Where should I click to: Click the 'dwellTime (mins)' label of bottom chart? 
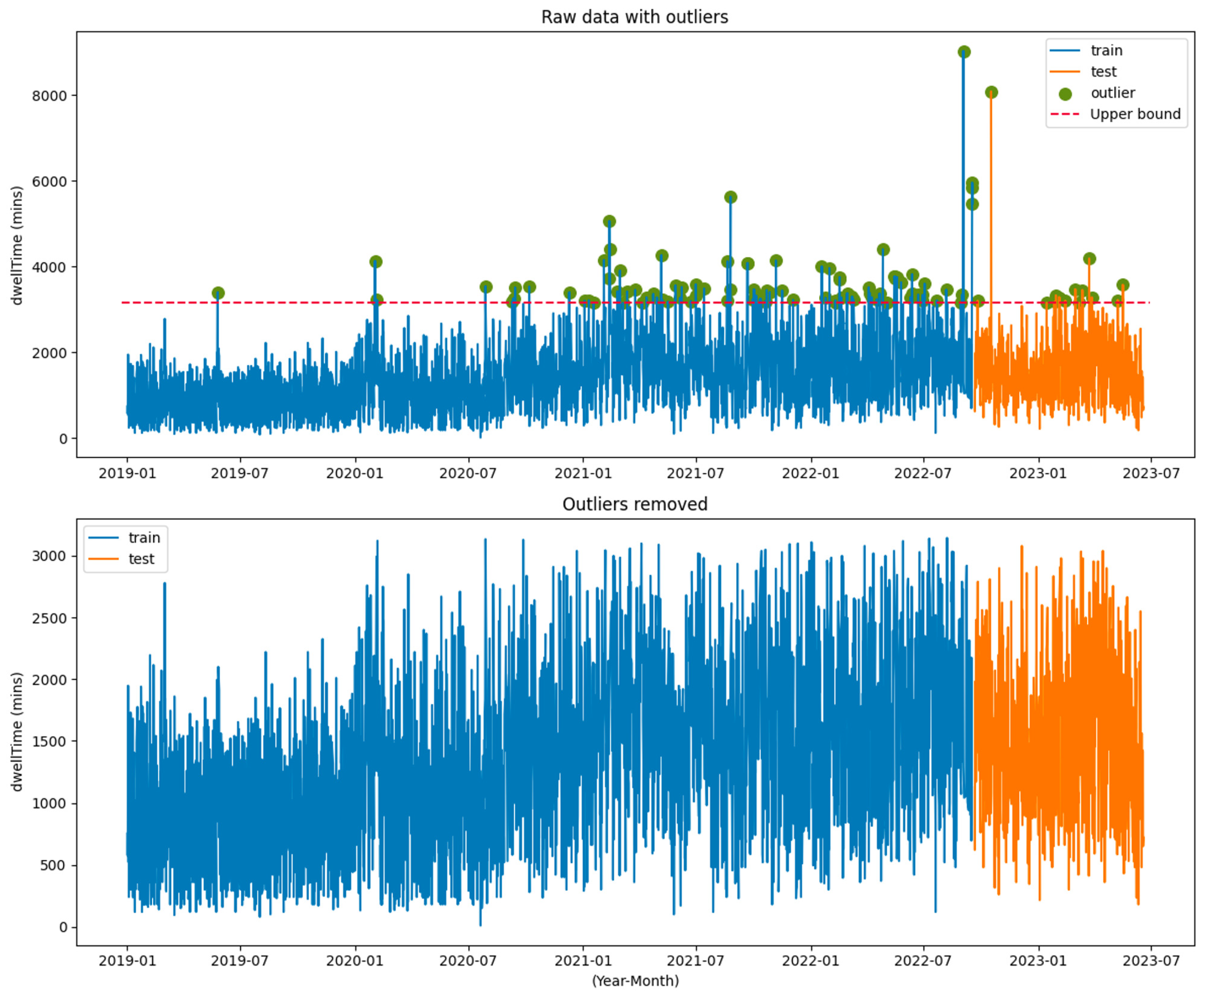[x=17, y=732]
